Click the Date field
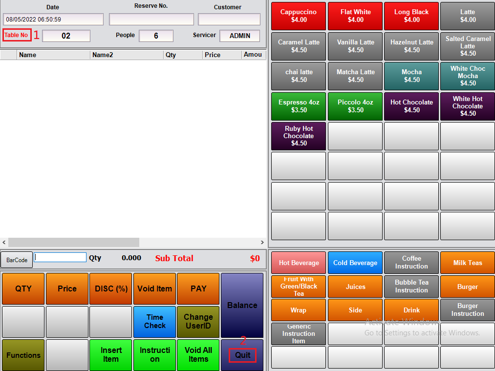This screenshot has width=495, height=371. (53, 19)
